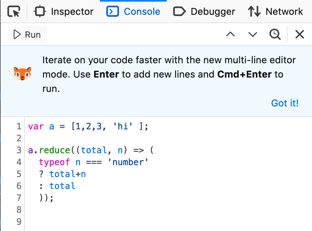Show next expression with down chevron
Image resolution: width=312 pixels, height=231 pixels.
point(252,34)
